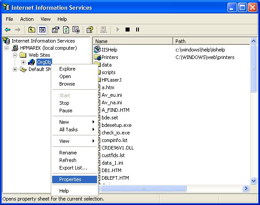Image resolution: width=260 pixels, height=205 pixels.
Task: Open the All Tasks submenu
Action: pos(75,130)
